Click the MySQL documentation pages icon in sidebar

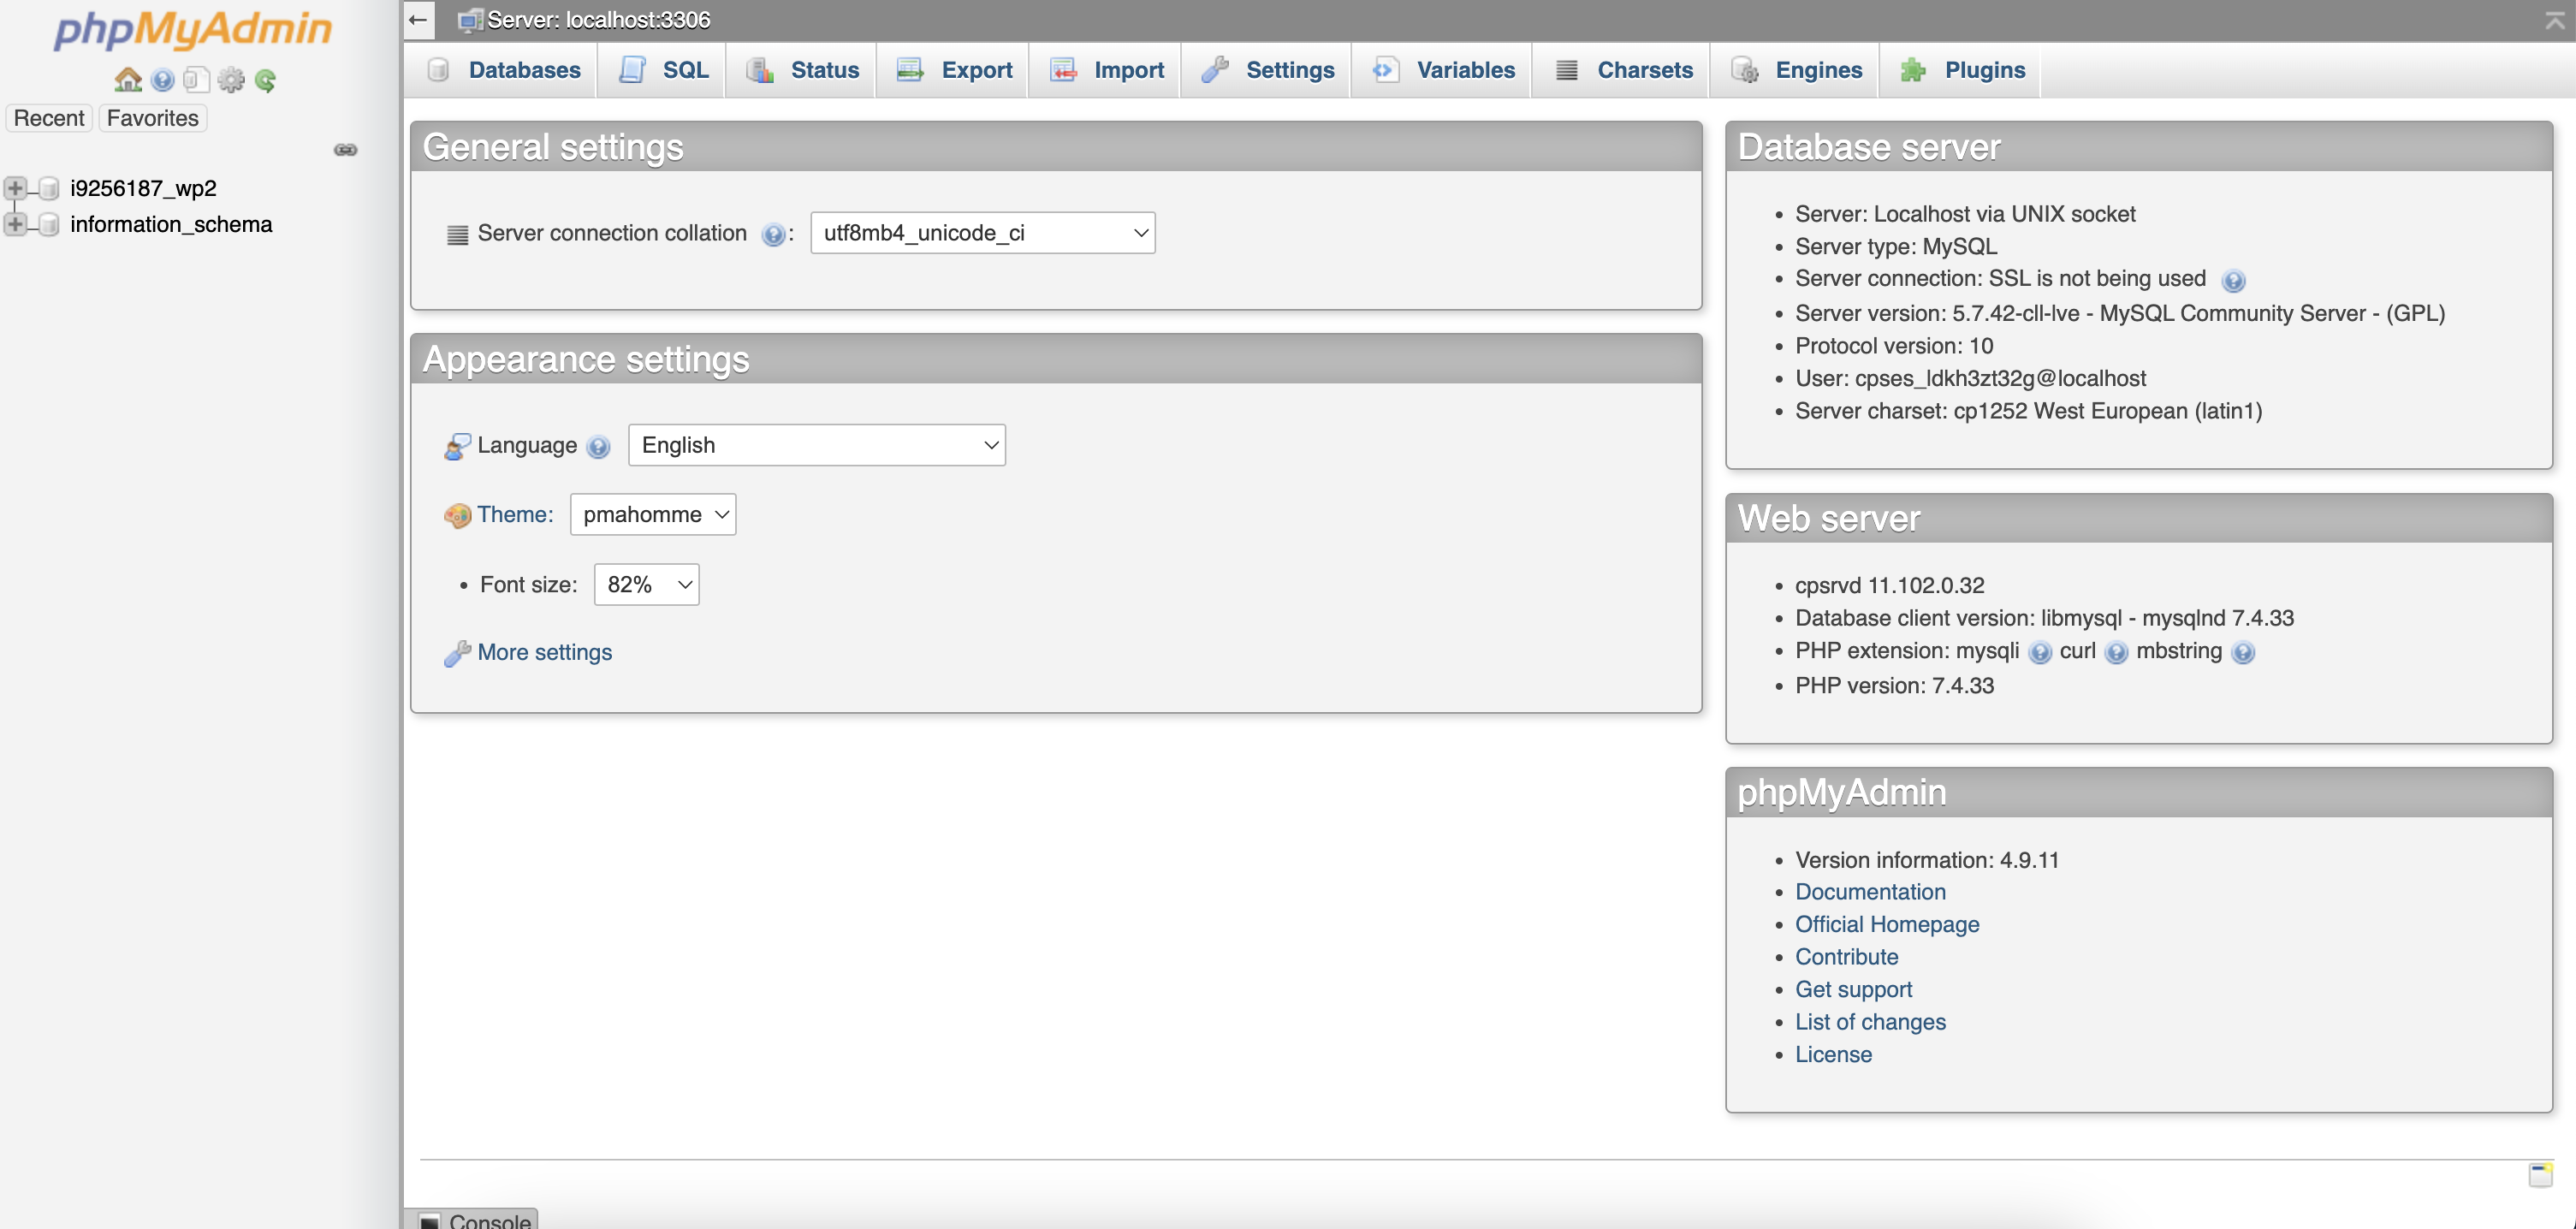click(x=196, y=79)
